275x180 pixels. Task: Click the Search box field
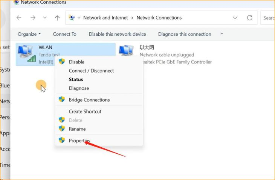[268, 18]
